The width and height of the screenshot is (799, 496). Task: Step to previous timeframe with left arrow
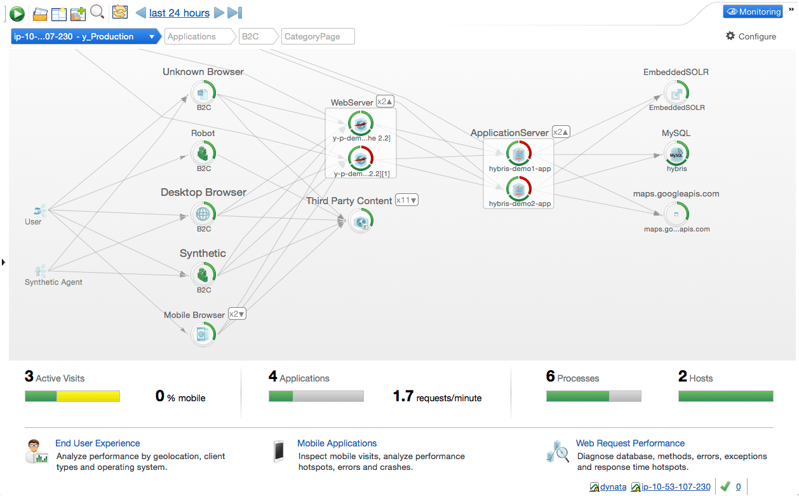[x=141, y=13]
